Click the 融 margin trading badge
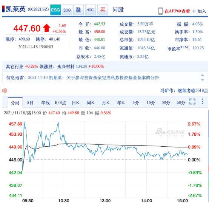This screenshot has width=209, height=203. 78,10
